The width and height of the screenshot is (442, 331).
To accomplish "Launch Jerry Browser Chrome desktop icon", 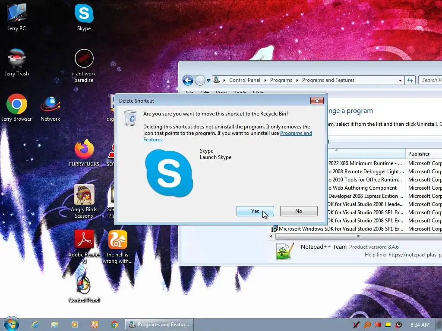I will [17, 108].
